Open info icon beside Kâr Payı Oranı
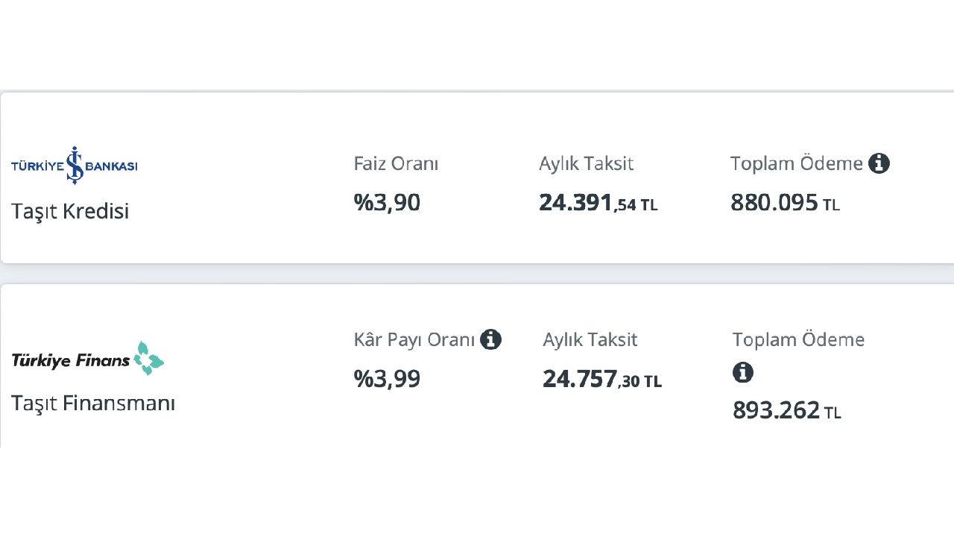The width and height of the screenshot is (954, 537). click(490, 340)
